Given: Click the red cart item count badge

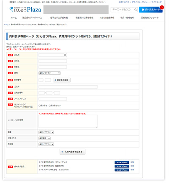Looking at the screenshot, I should coord(162,7).
